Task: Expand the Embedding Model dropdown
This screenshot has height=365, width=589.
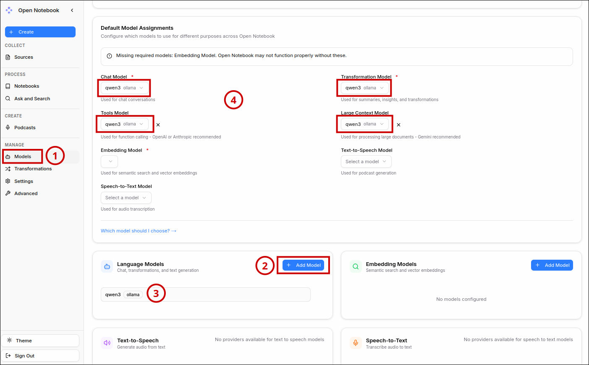Action: [x=109, y=162]
